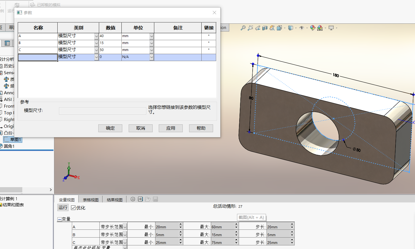The height and width of the screenshot is (249, 415).
Task: Switch to the 变量视图 tab
Action: coord(67,200)
